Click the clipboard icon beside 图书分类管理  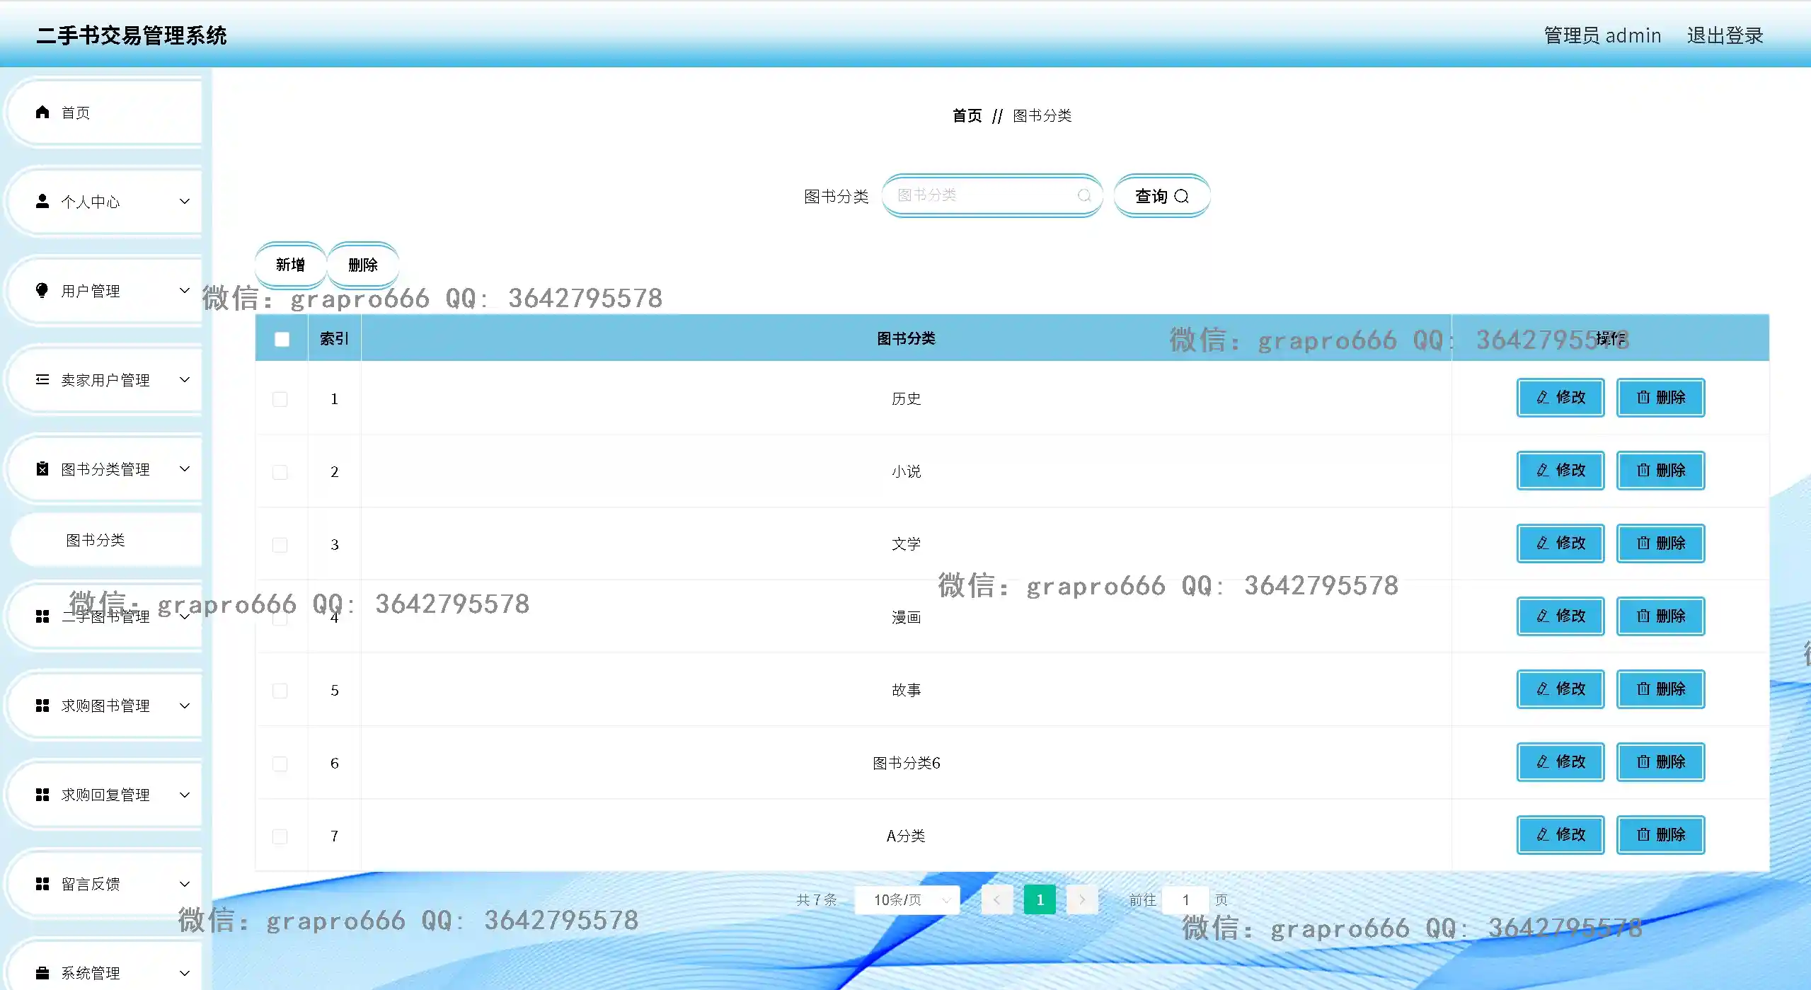point(42,469)
